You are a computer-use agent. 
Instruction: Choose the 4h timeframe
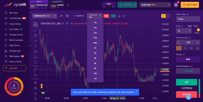tap(95, 58)
